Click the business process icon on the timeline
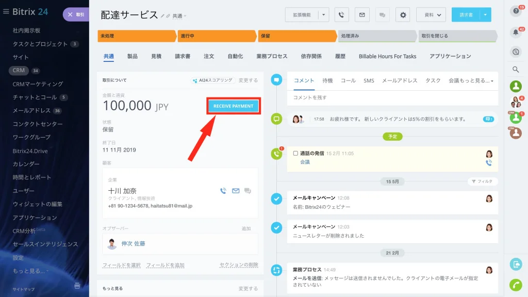Screen dimensions: 528x297 (x=276, y=270)
